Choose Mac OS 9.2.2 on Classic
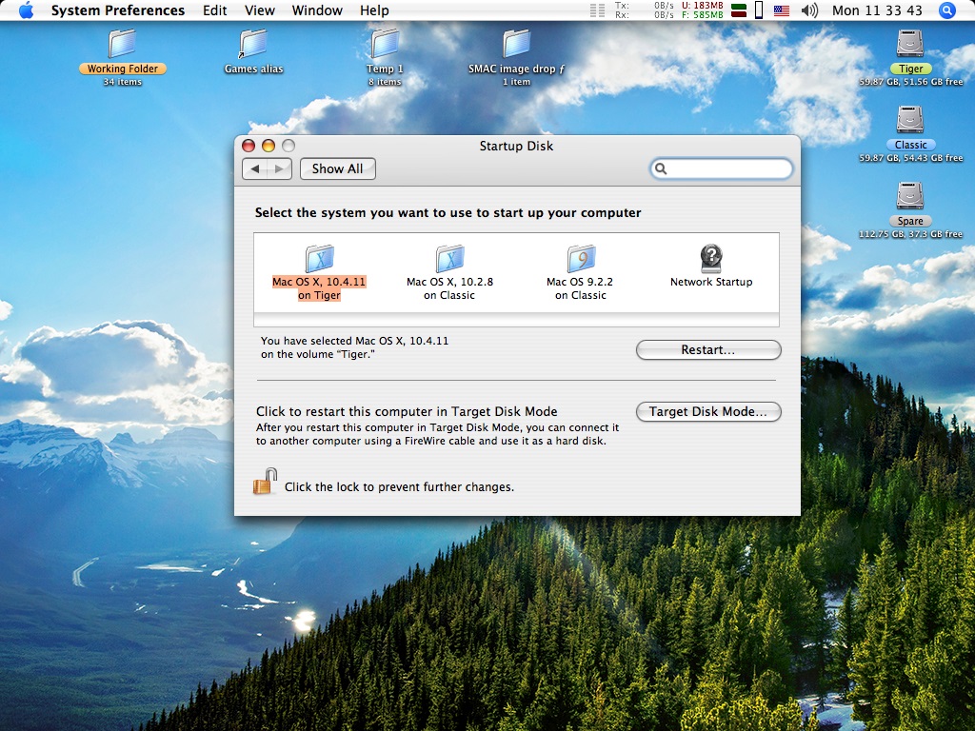This screenshot has width=975, height=731. 580,272
